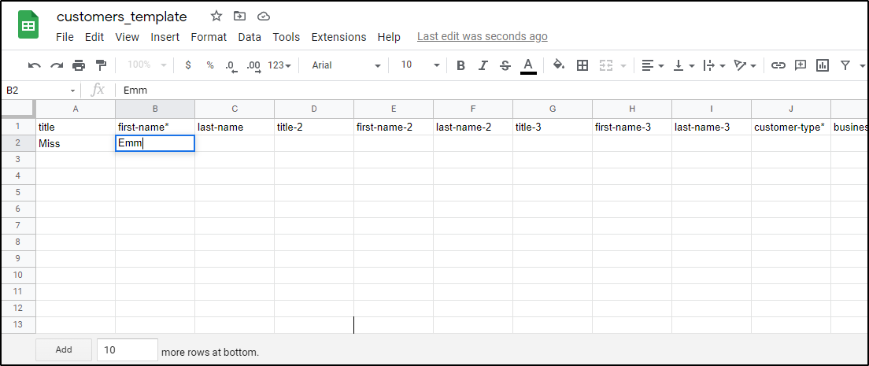Select the title-2 header cell
The width and height of the screenshot is (869, 366).
click(x=314, y=127)
